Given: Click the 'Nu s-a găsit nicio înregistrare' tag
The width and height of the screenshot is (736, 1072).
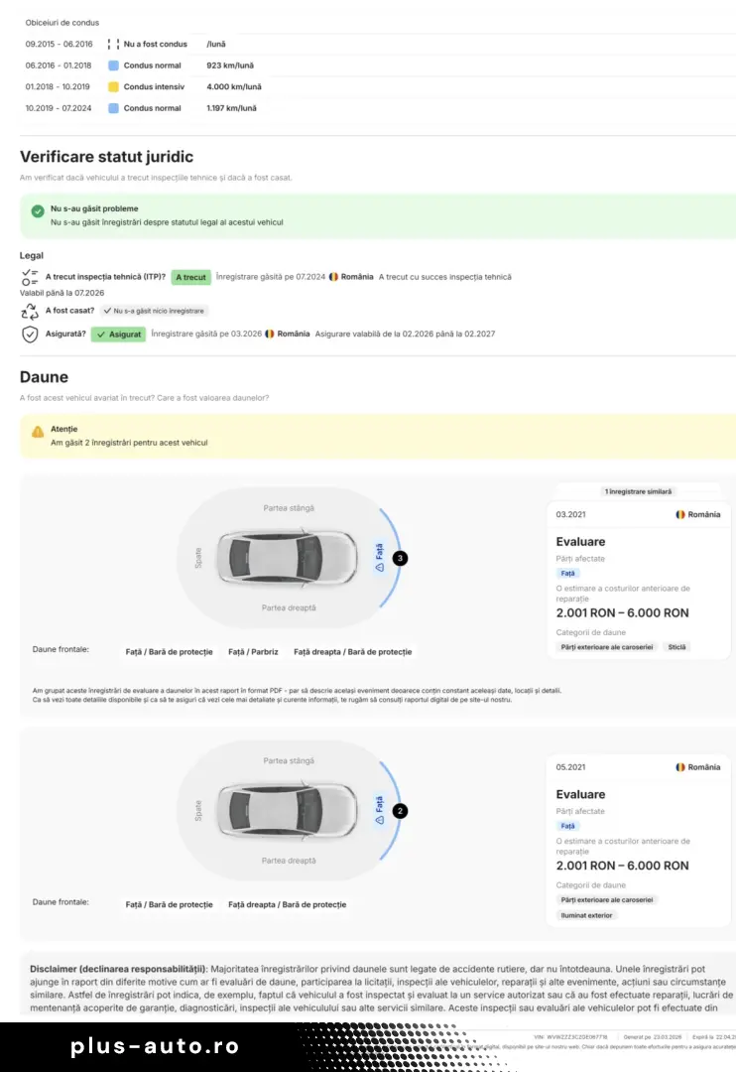Looking at the screenshot, I should point(154,311).
